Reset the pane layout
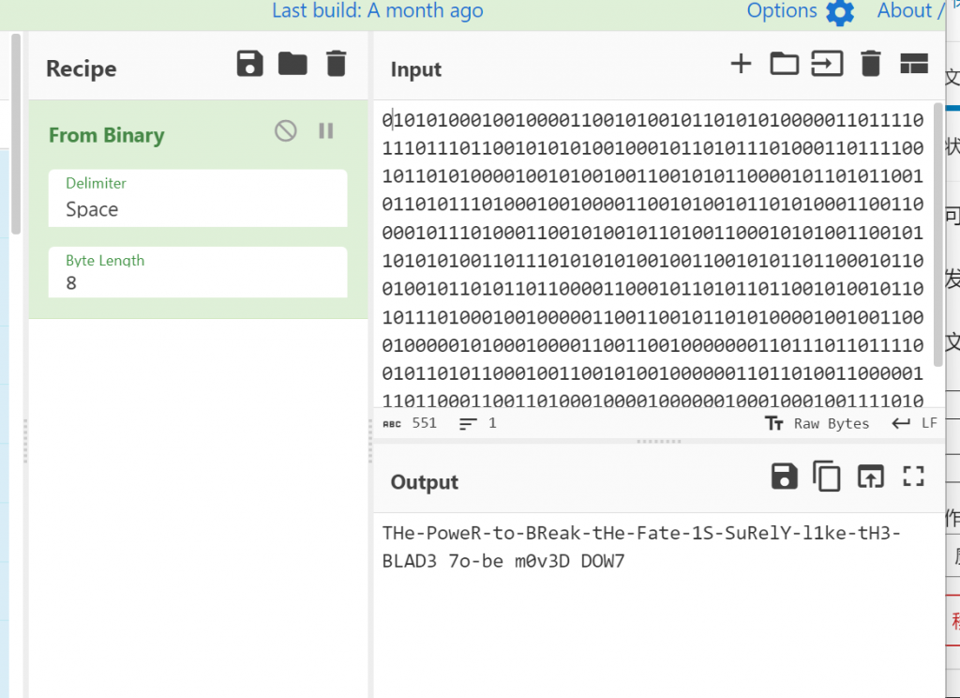This screenshot has height=698, width=960. click(x=913, y=64)
